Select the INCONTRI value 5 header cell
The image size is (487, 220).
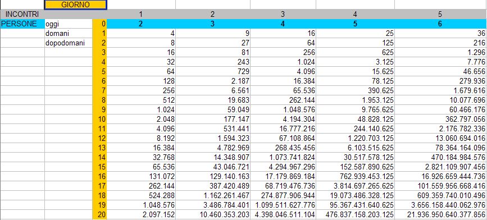point(440,14)
